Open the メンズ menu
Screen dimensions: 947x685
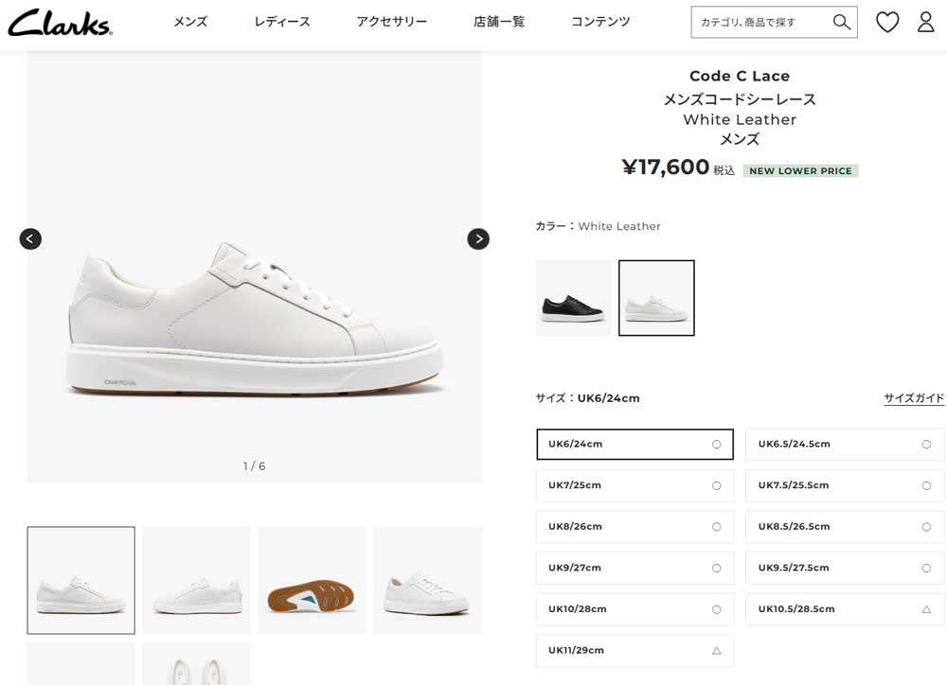(190, 23)
